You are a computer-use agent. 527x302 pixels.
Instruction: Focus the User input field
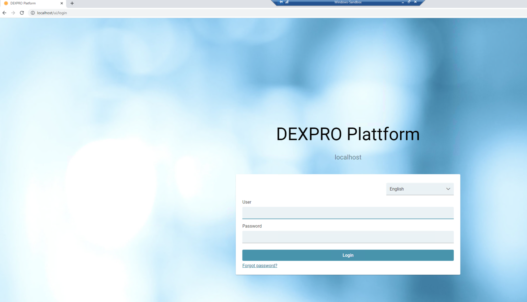coord(348,213)
